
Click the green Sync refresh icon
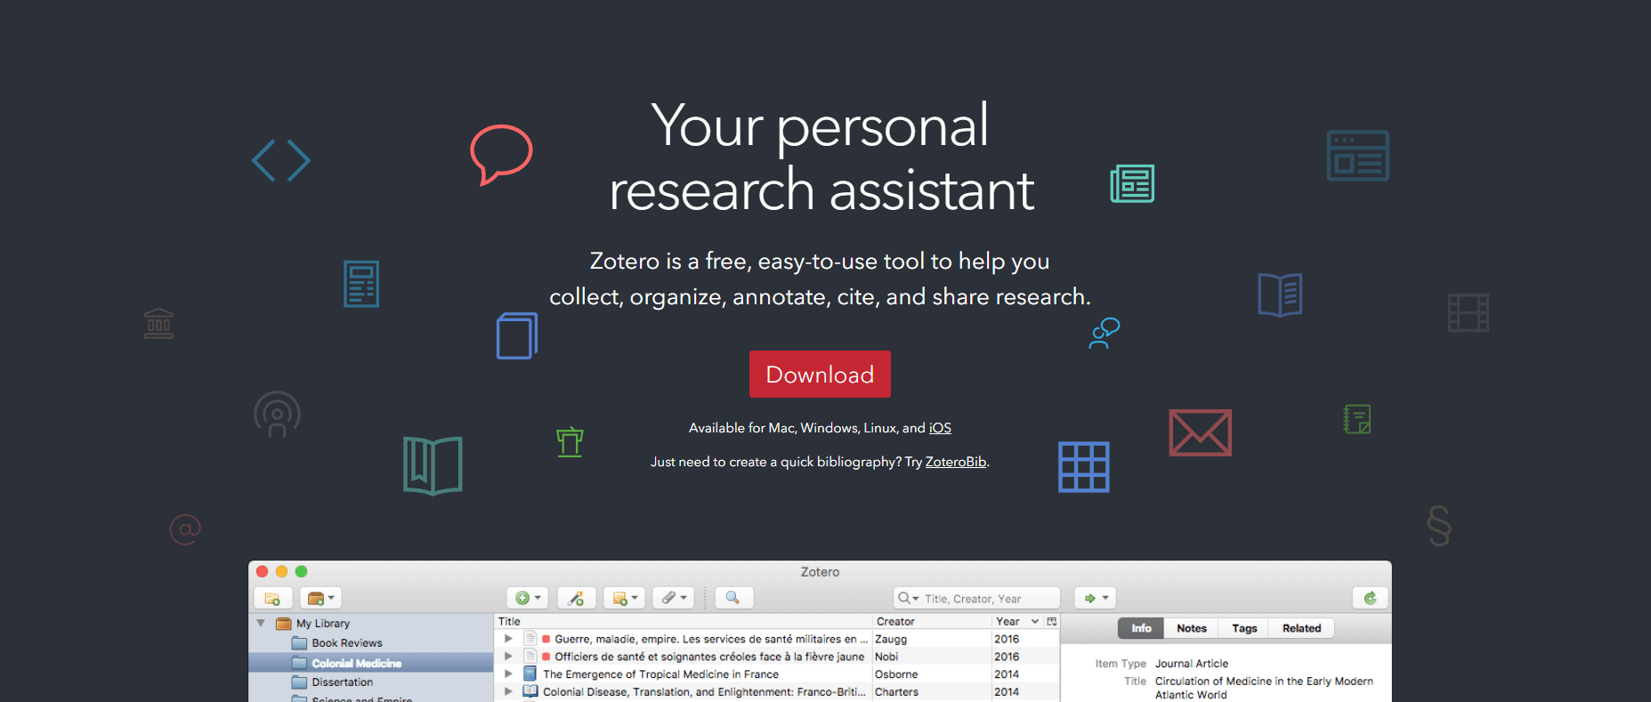tap(1371, 599)
